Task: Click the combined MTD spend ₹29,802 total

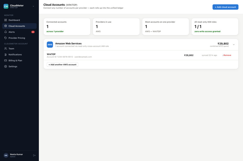Action: (x=223, y=43)
